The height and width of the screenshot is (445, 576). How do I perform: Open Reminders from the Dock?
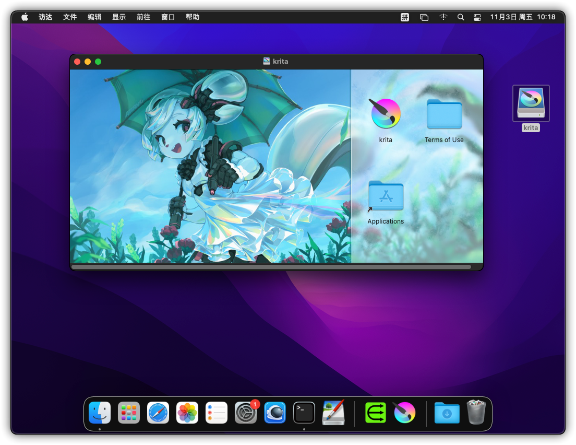click(217, 413)
